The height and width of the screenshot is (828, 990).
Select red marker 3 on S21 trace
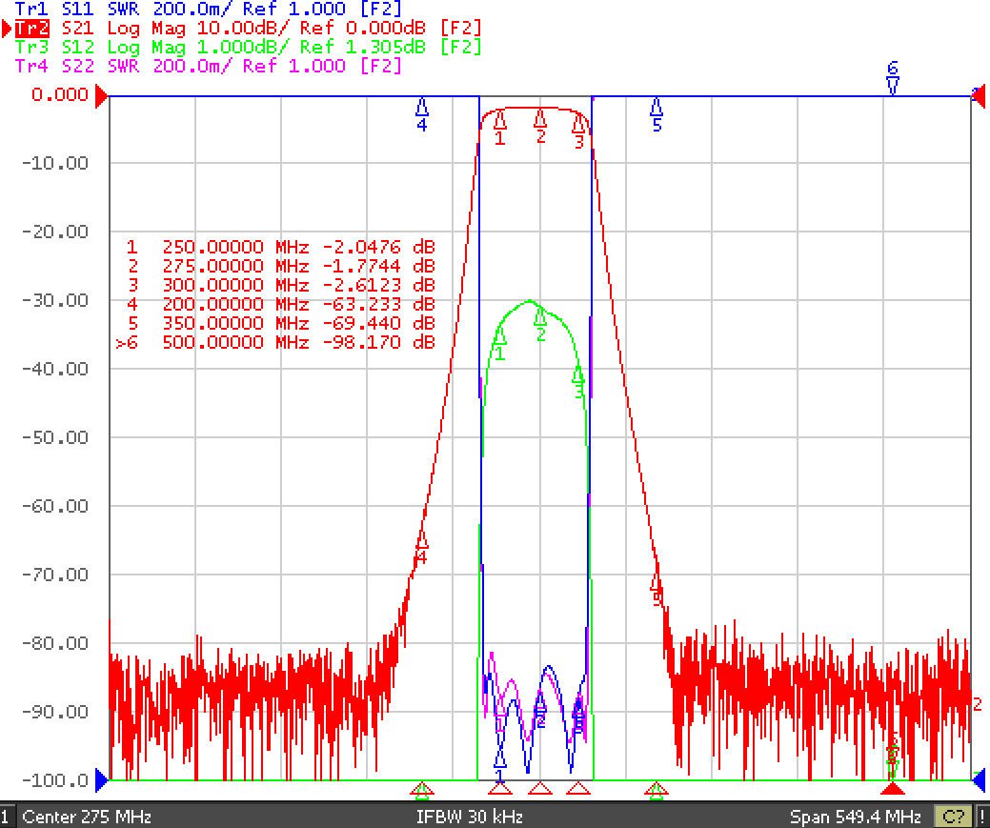579,131
